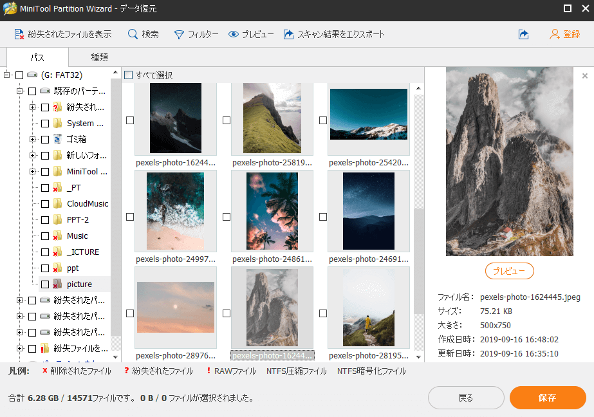594x417 pixels.
Task: Expand the 新しいフォ... folder node
Action: [33, 155]
